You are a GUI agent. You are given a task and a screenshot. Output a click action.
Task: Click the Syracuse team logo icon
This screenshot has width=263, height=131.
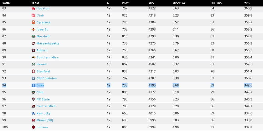click(x=33, y=22)
